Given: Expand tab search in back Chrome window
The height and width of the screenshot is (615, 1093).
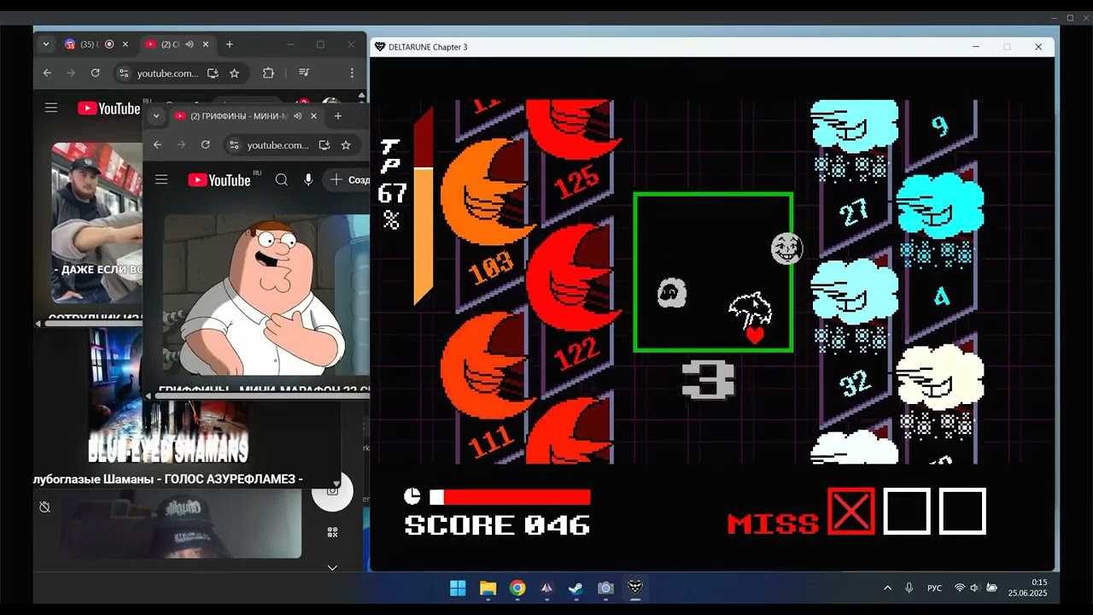Looking at the screenshot, I should tap(46, 44).
